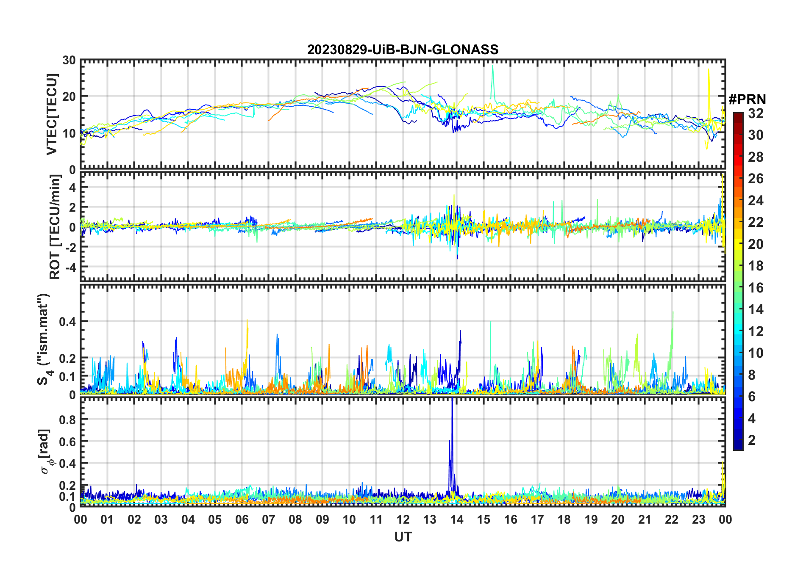The width and height of the screenshot is (806, 563).
Task: Select S4 axis tick label "0.2"
Action: (x=67, y=359)
